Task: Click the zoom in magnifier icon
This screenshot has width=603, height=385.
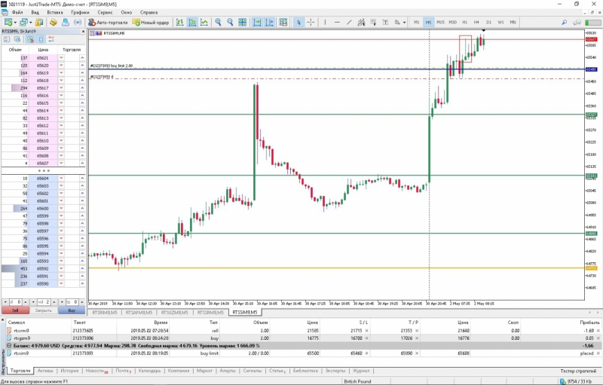Action: coord(218,23)
